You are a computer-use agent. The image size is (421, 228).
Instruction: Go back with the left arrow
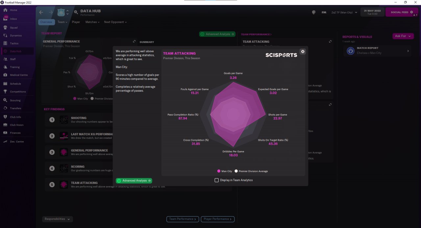point(41,13)
